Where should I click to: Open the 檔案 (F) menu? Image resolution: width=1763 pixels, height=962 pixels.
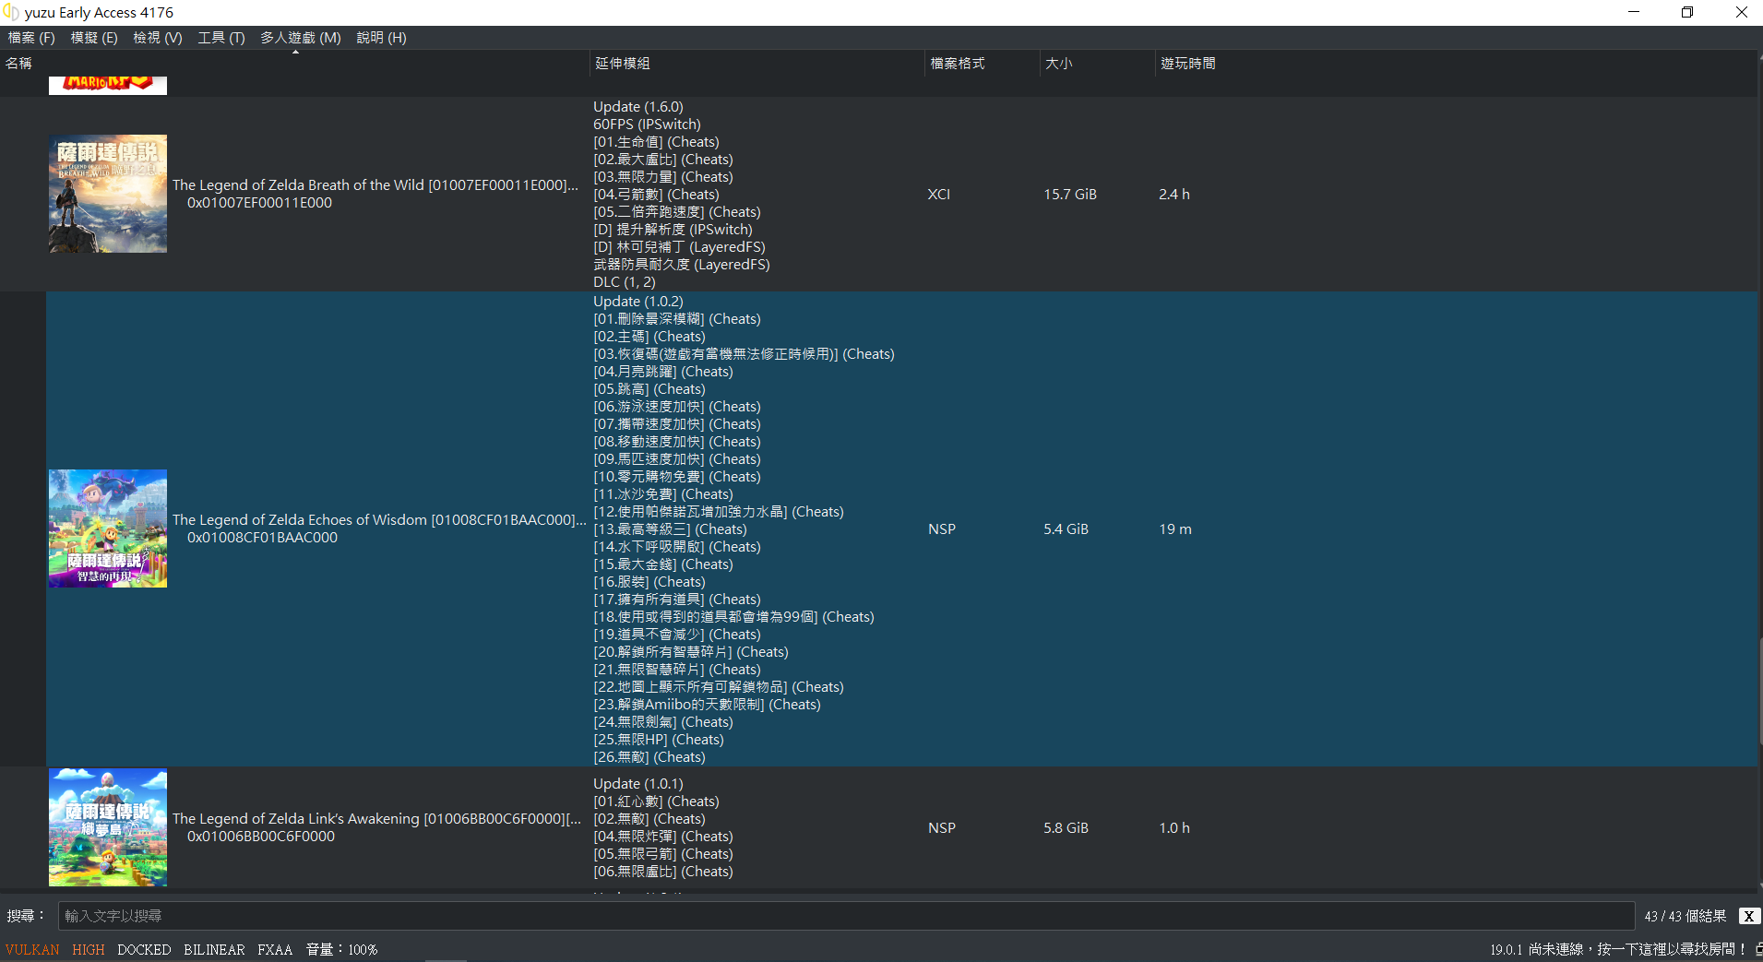point(31,38)
